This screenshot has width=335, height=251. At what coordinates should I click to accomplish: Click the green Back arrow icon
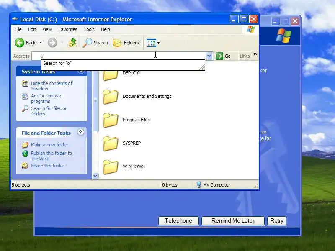tap(19, 43)
